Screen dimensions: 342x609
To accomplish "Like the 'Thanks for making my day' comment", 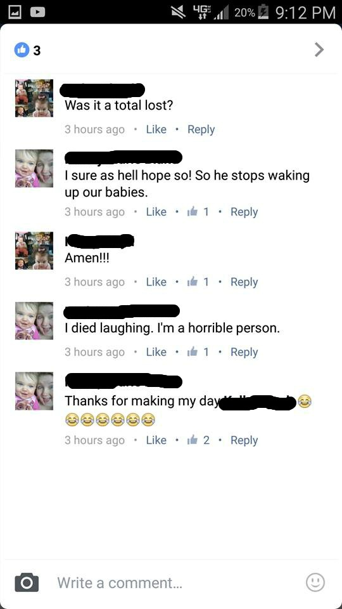I will pyautogui.click(x=156, y=440).
